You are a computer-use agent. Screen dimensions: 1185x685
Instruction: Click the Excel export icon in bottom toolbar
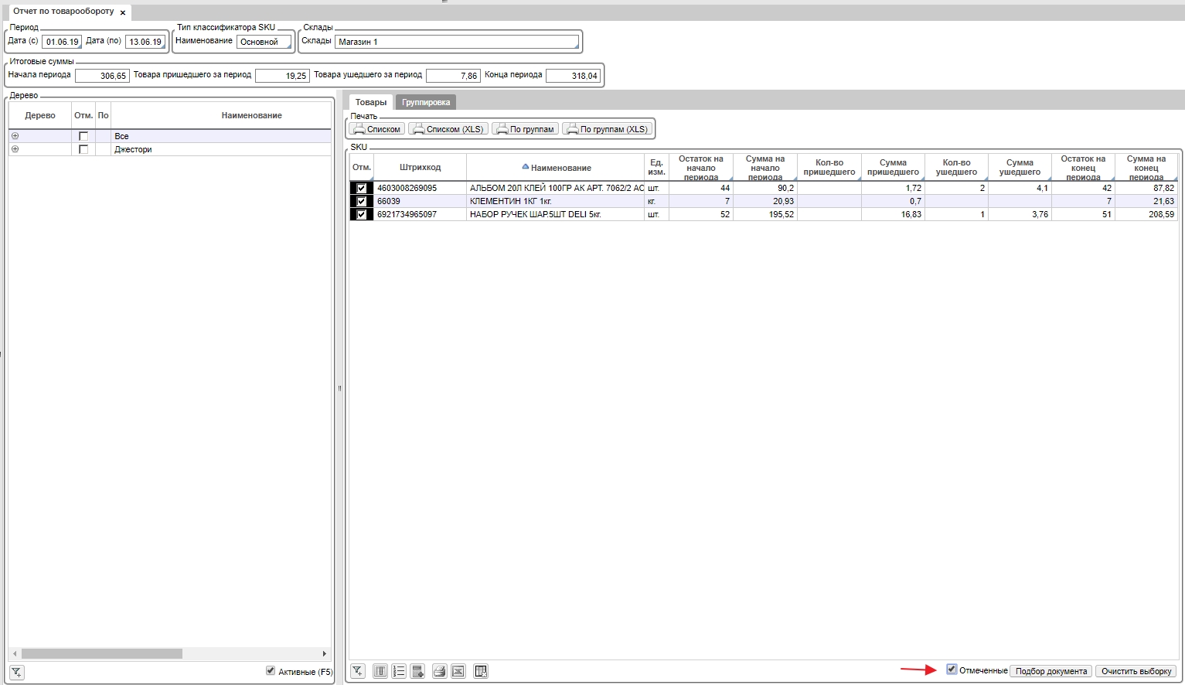coord(458,671)
